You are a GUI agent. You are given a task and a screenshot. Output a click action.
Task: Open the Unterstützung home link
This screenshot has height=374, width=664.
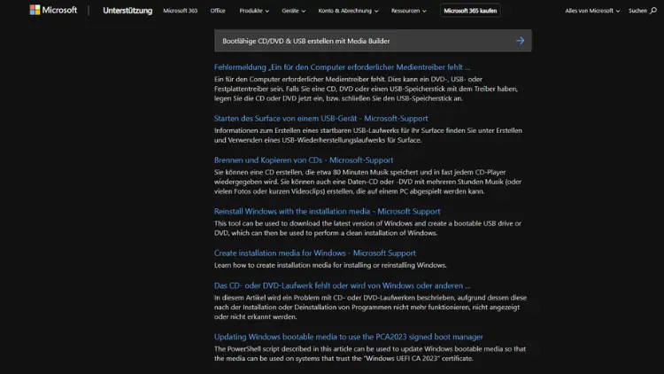coord(127,11)
